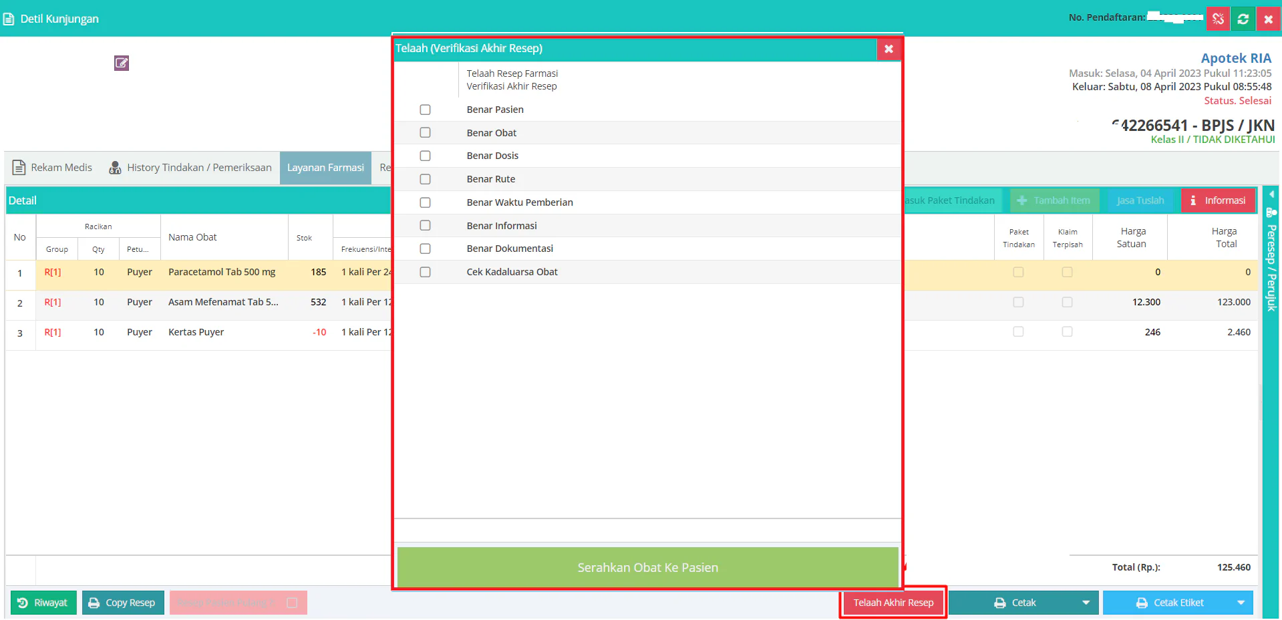Click the History Tindakan doctor icon
This screenshot has height=620, width=1282.
tap(115, 167)
